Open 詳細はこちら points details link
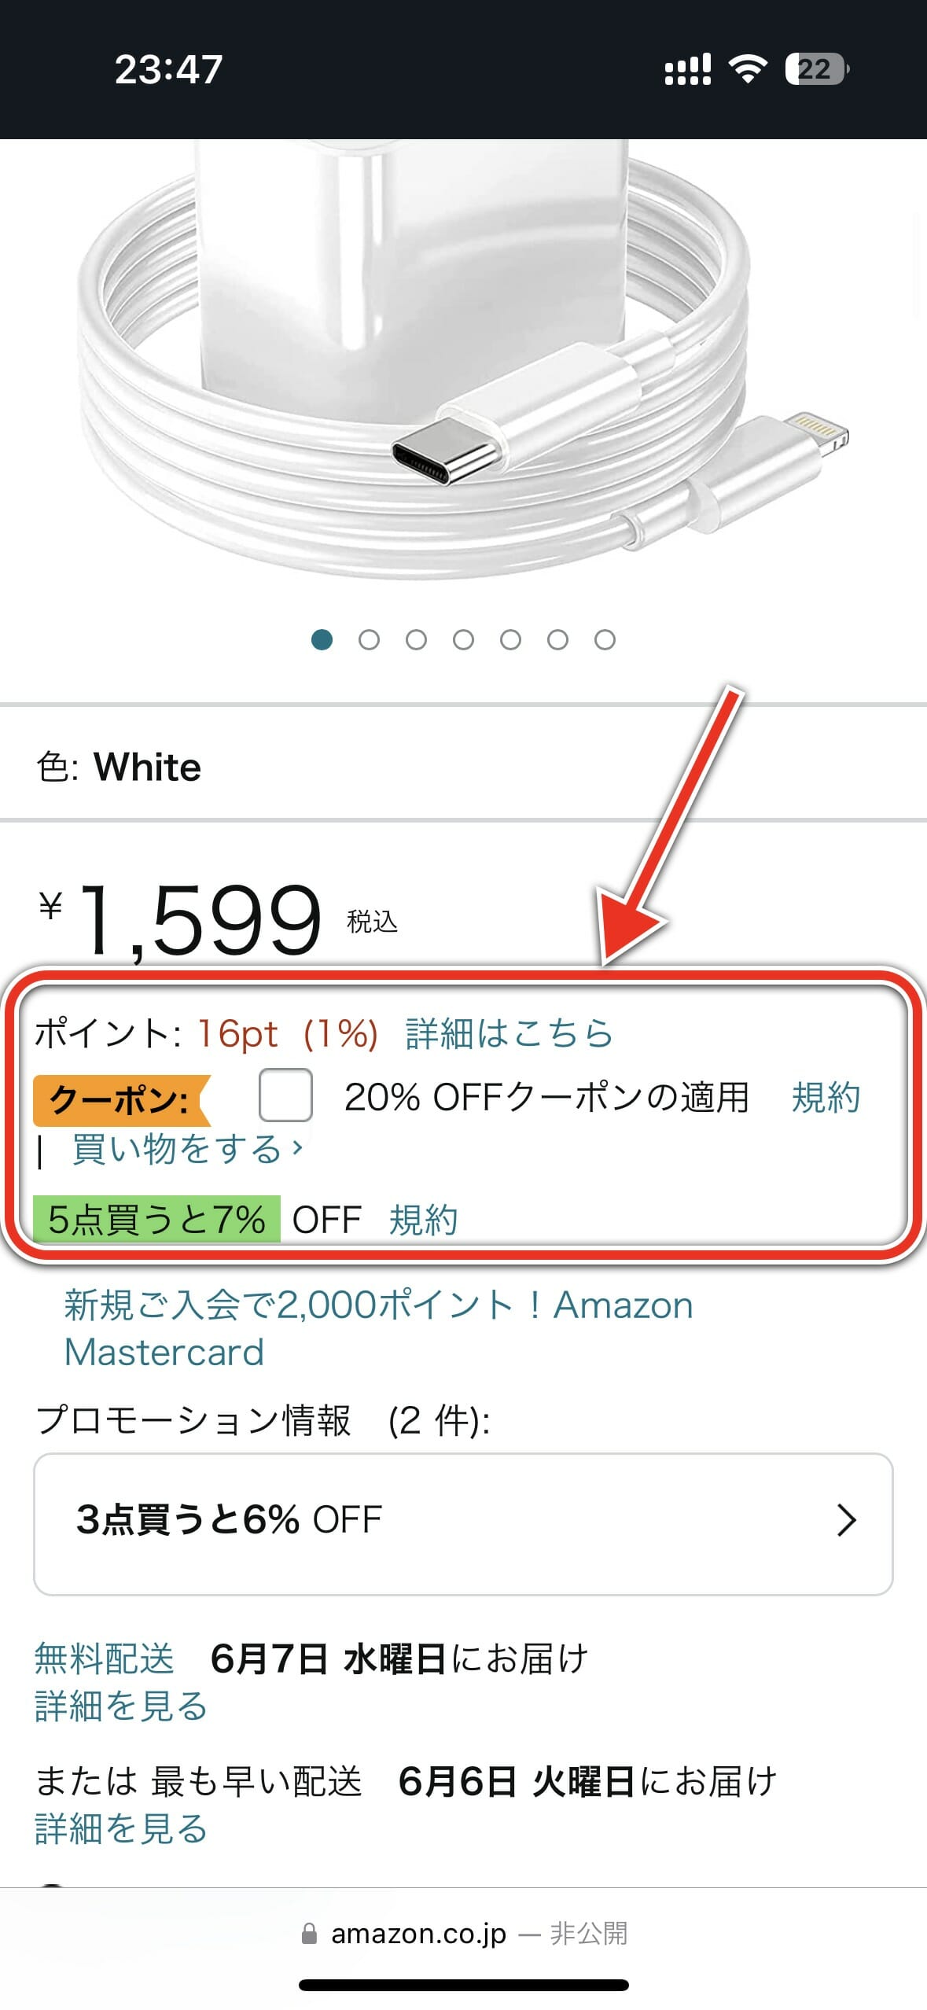Viewport: 927px width, 2010px height. tap(509, 1033)
